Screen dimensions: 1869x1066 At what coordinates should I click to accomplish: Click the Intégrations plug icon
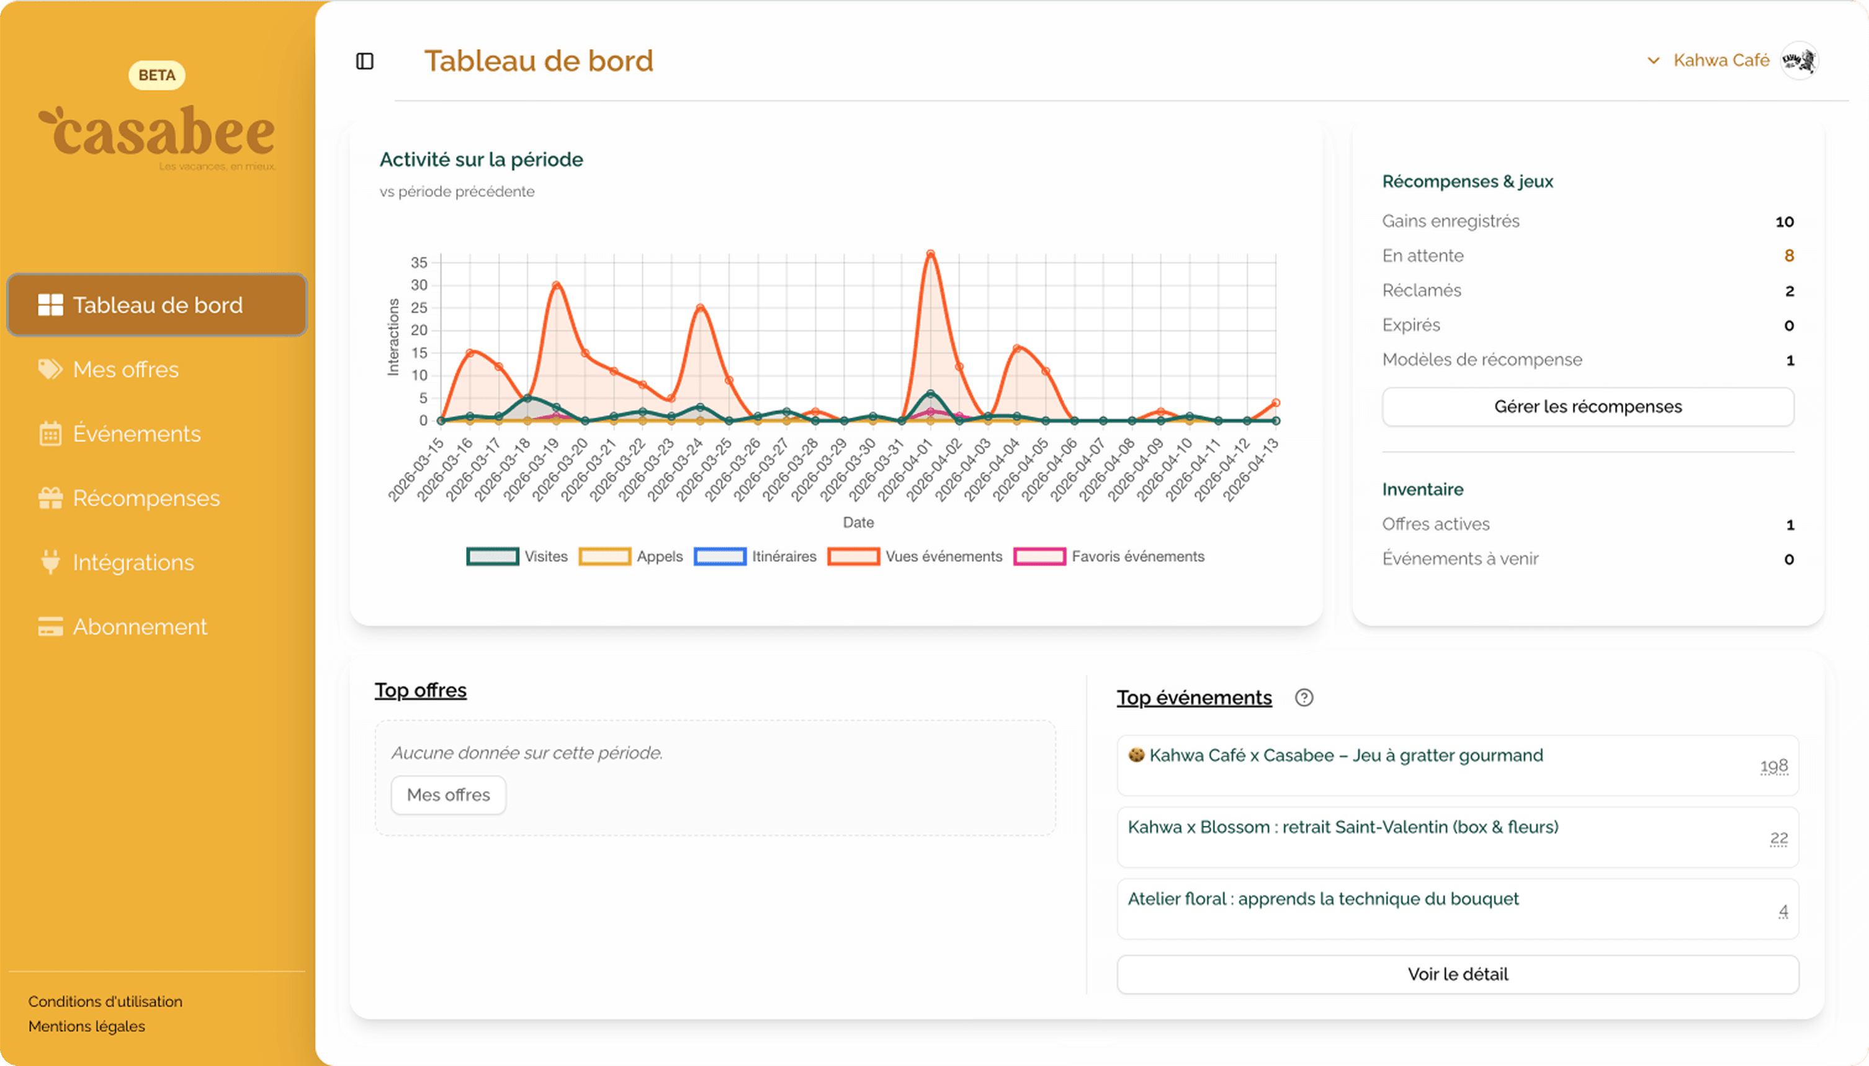click(x=50, y=562)
